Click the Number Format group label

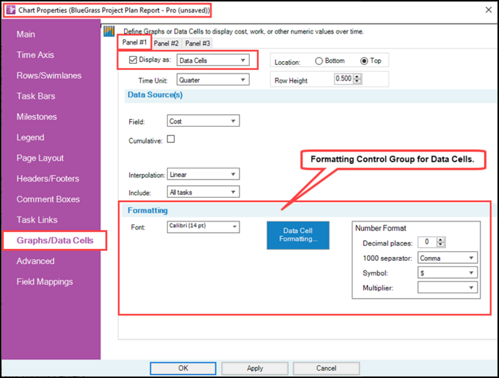click(x=381, y=228)
